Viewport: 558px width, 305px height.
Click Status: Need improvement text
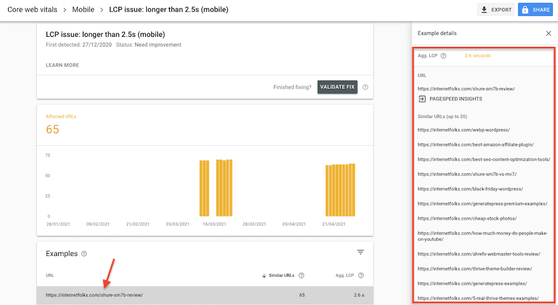[x=149, y=45]
